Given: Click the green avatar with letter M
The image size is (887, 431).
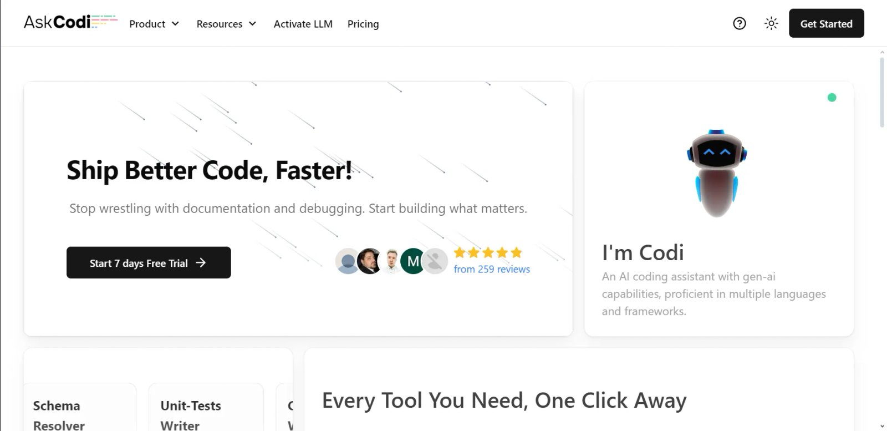Looking at the screenshot, I should pos(411,261).
